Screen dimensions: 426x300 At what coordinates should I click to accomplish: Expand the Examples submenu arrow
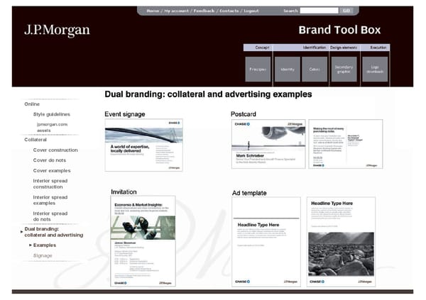[x=31, y=245]
